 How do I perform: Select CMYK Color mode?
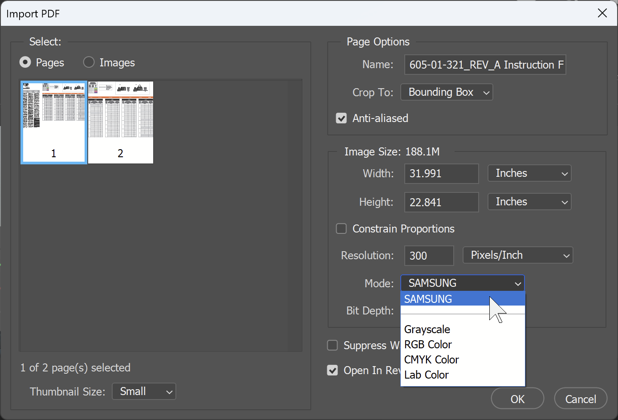pos(431,359)
